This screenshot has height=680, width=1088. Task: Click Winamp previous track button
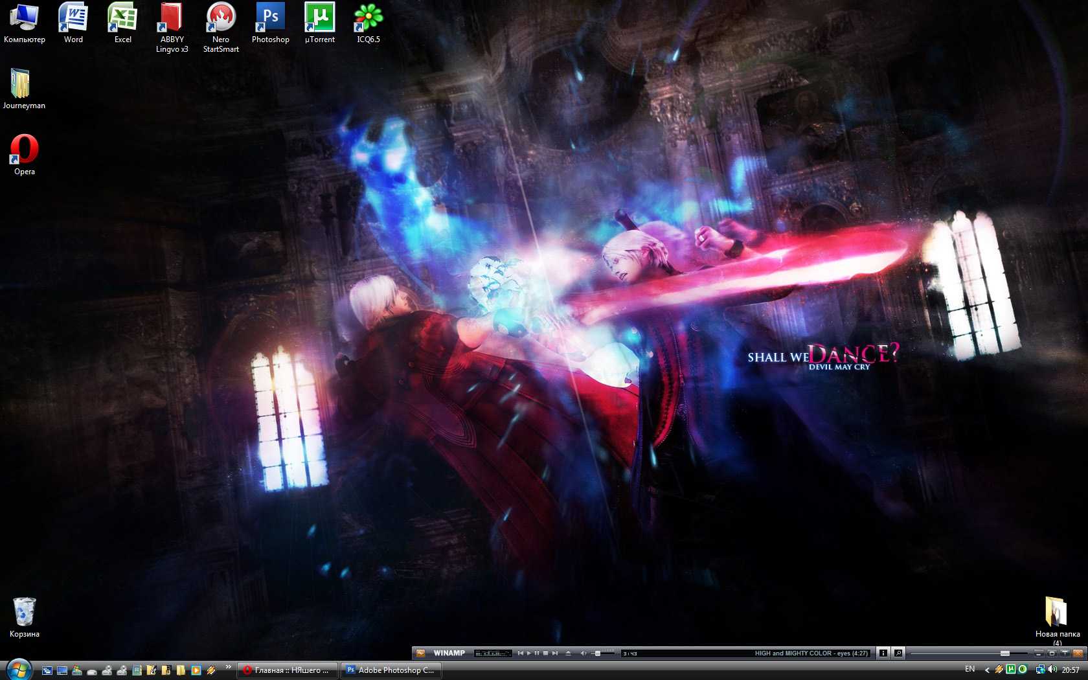pyautogui.click(x=520, y=653)
